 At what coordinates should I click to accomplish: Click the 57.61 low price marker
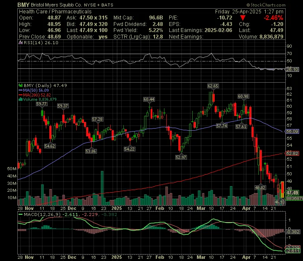tap(241, 127)
